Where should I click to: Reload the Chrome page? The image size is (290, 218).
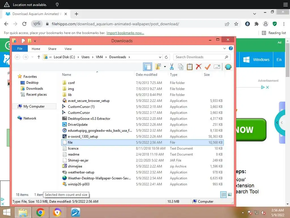click(x=24, y=24)
